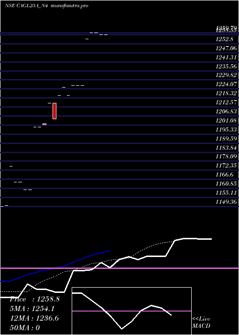The height and width of the screenshot is (335, 239).
Task: Select the 1166.6 price axis label
Action: (x=225, y=175)
